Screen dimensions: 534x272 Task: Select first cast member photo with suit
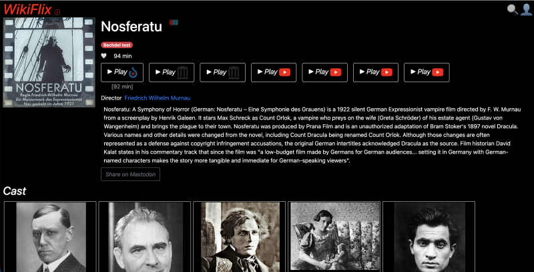(x=51, y=237)
